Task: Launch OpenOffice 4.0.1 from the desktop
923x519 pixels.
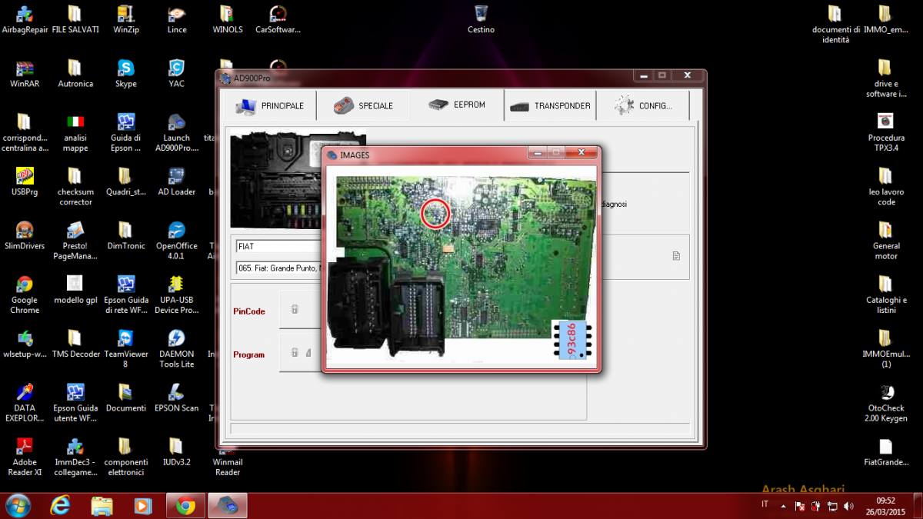Action: point(177,239)
